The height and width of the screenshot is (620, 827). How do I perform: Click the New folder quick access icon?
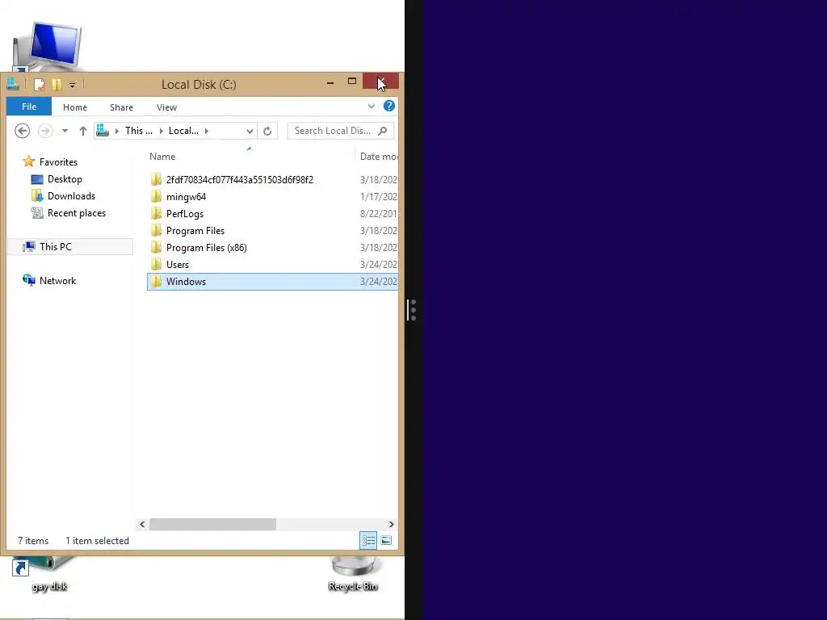pos(57,85)
